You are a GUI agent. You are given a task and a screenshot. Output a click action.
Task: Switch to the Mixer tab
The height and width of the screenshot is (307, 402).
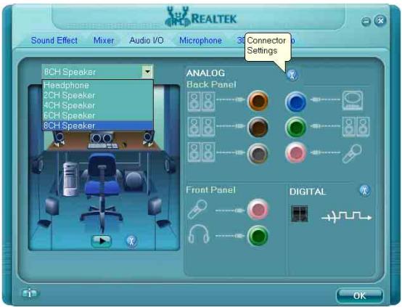[104, 40]
